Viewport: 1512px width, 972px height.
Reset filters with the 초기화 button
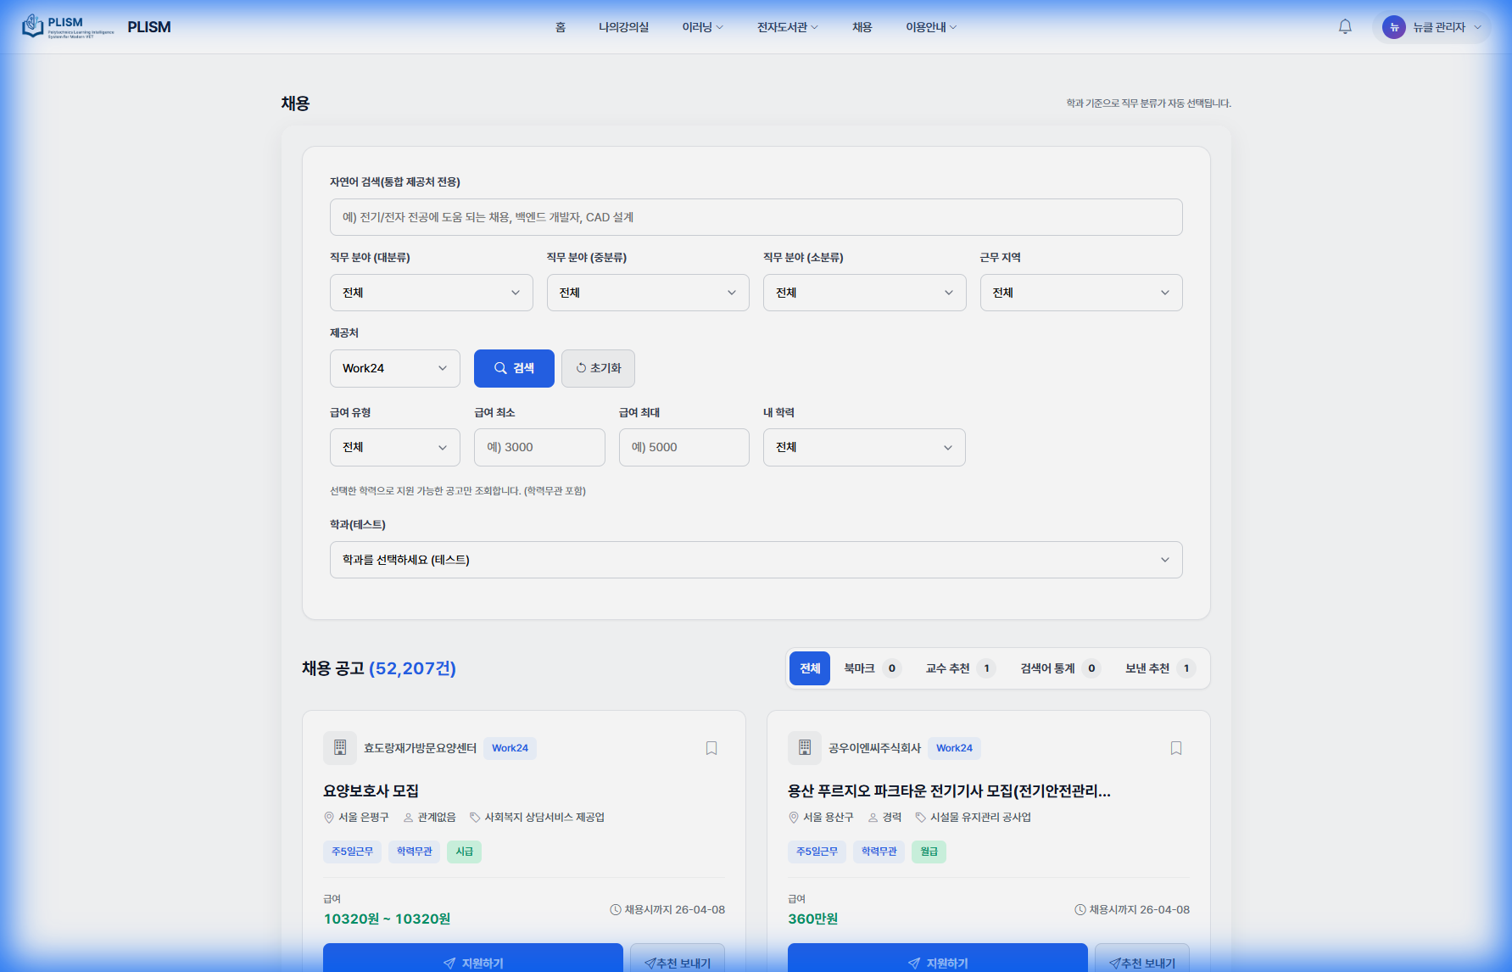[598, 368]
